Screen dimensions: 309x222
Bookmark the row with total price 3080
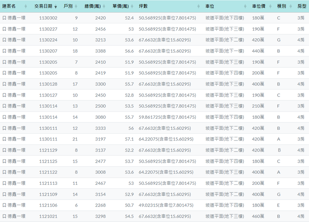[x=4, y=117]
